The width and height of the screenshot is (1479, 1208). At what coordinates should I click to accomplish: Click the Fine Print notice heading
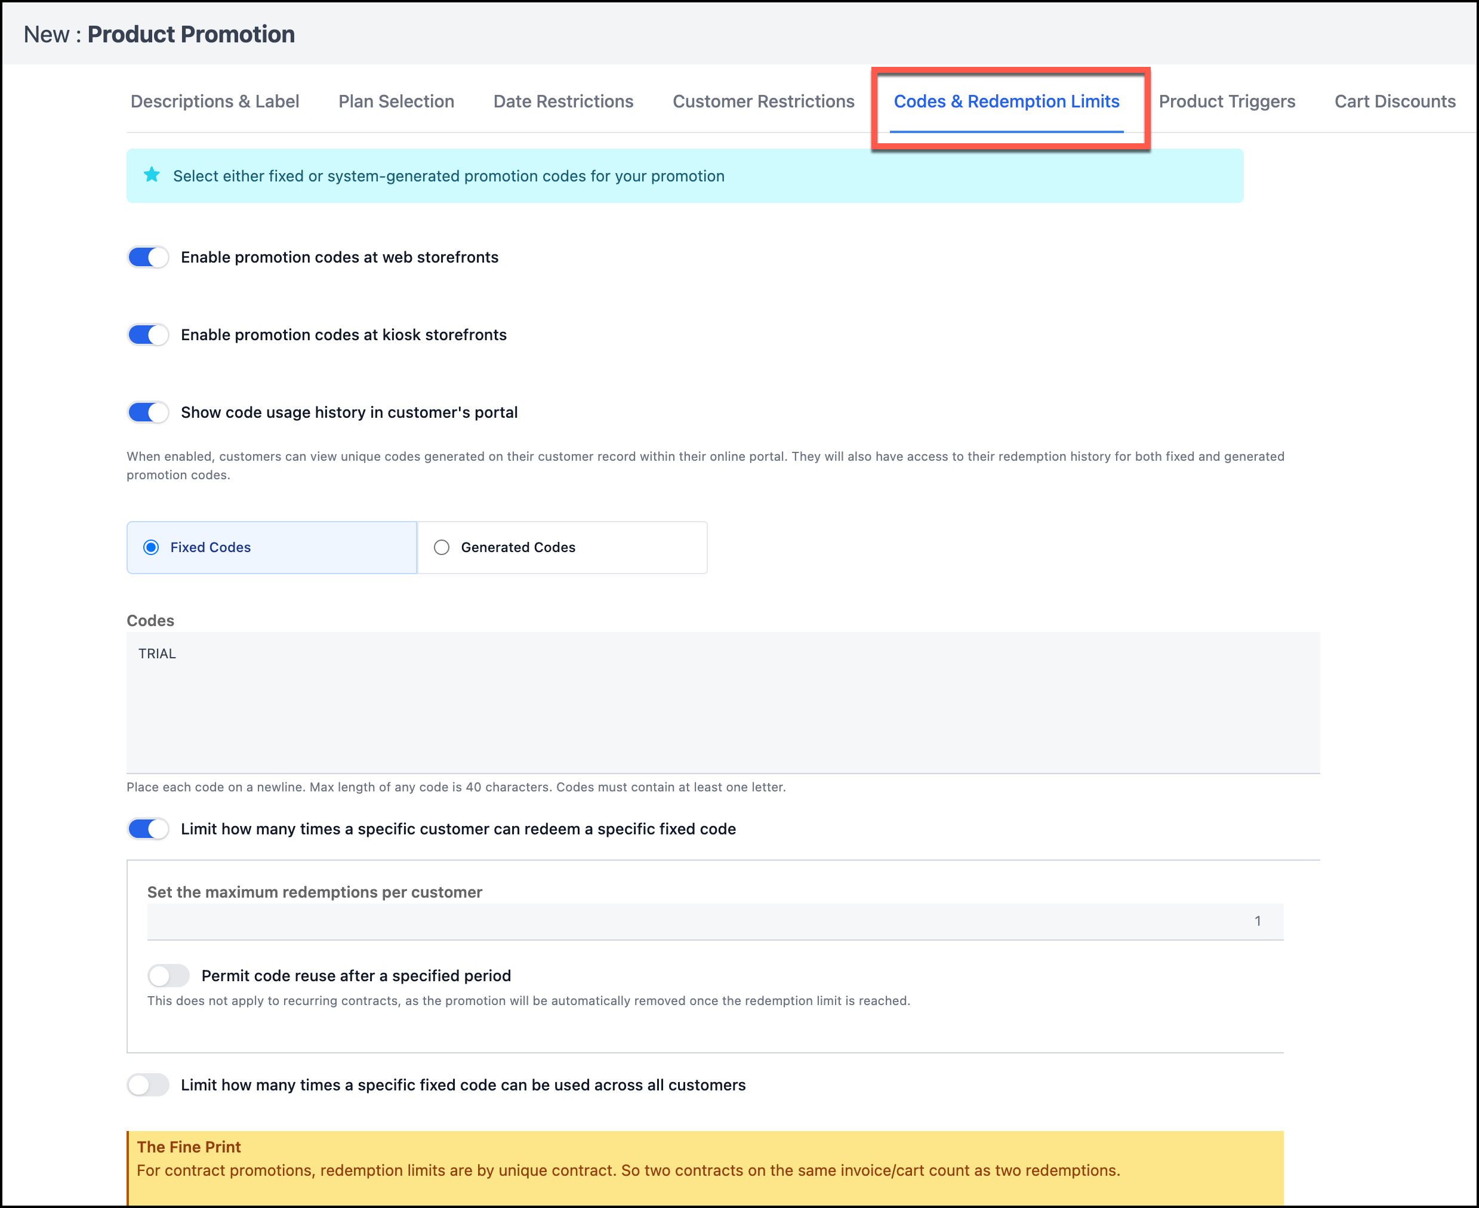189,1147
